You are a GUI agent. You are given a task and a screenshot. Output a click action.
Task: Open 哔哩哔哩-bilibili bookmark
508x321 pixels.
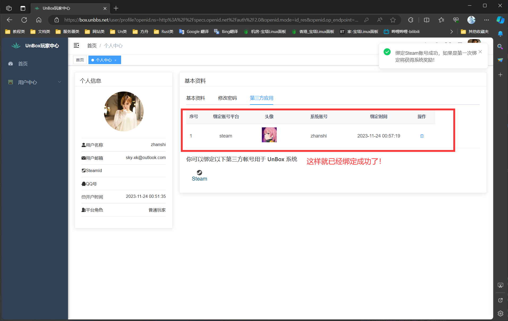[402, 32]
